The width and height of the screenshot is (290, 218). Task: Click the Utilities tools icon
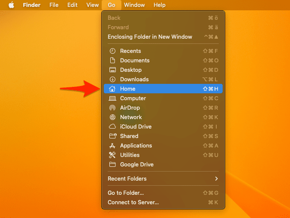(112, 155)
